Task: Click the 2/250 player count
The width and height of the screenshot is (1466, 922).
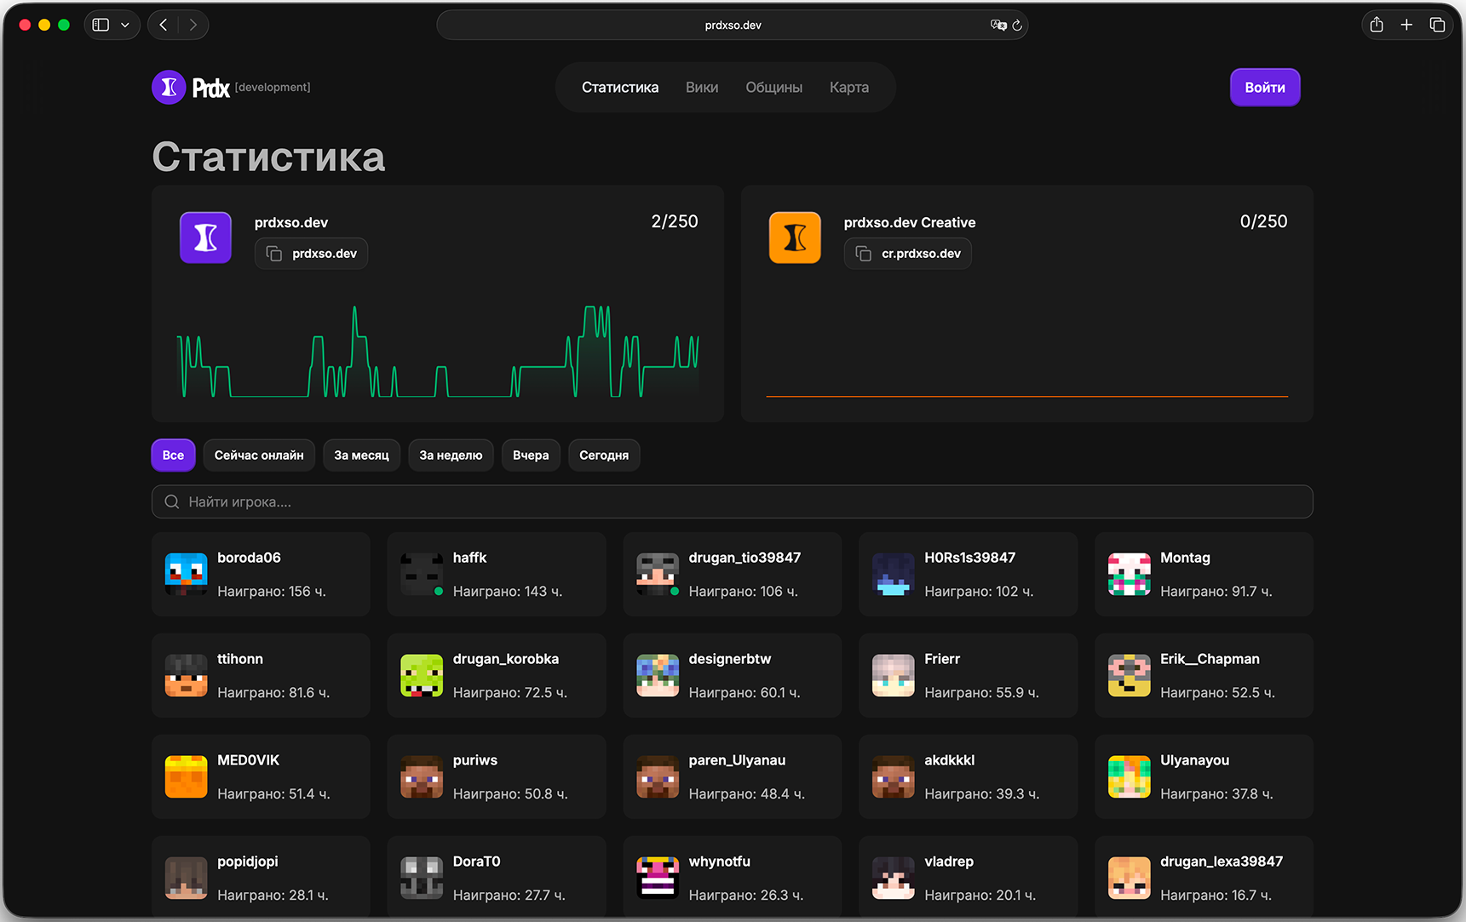Action: (x=675, y=221)
